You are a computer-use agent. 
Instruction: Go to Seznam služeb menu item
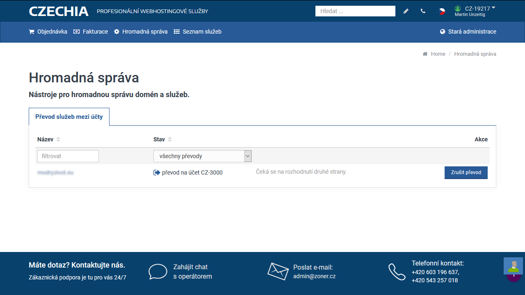(x=197, y=32)
